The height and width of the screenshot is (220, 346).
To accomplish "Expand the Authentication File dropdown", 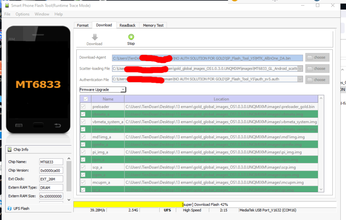I will (x=300, y=80).
